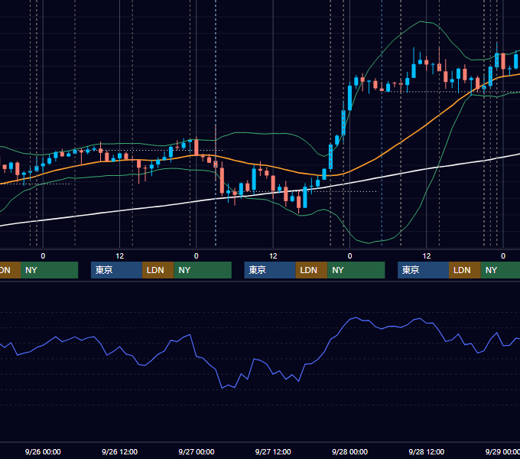520x459 pixels.
Task: Click the 9/26 12:00 date label
Action: (119, 451)
